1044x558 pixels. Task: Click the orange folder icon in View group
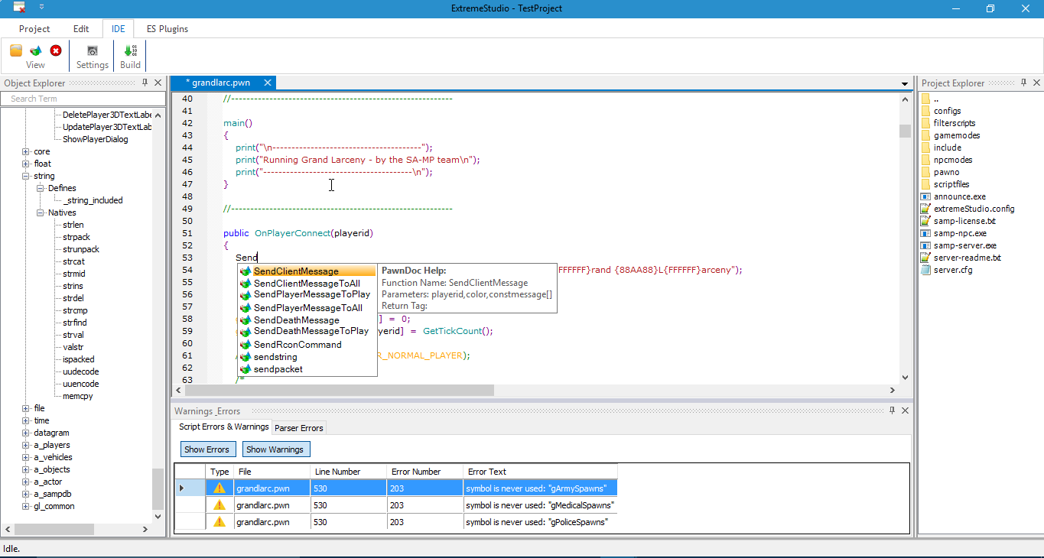[15, 50]
